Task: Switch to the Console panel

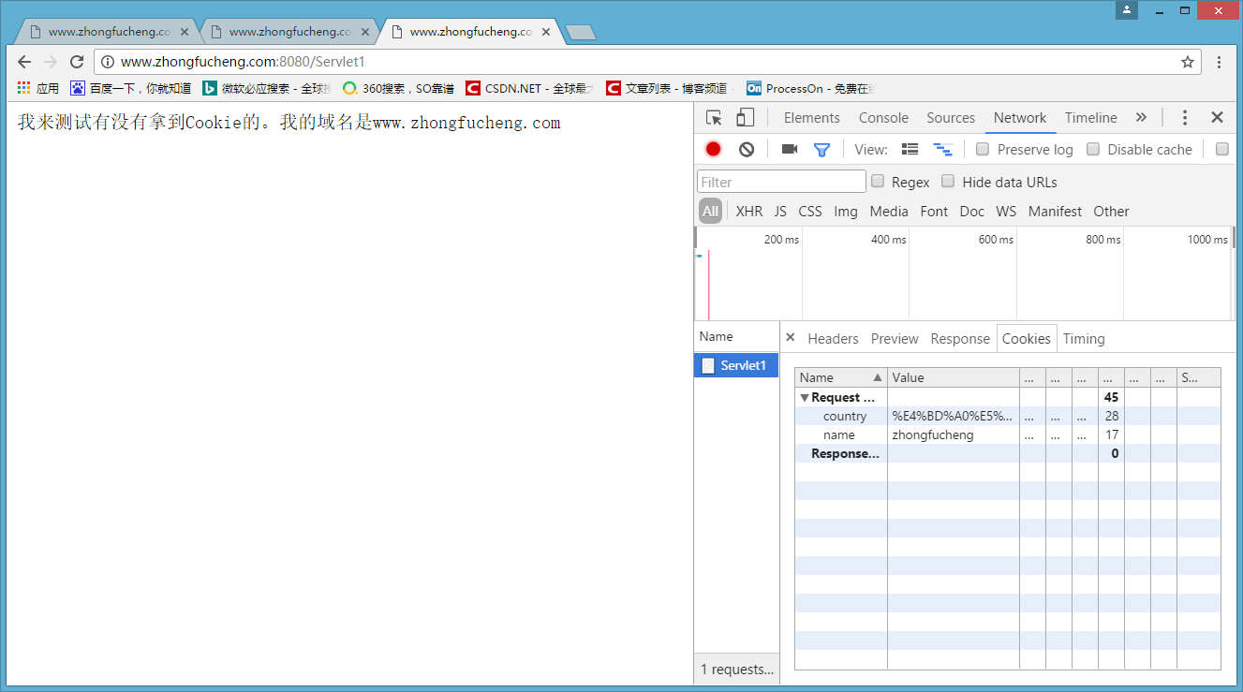Action: tap(883, 118)
